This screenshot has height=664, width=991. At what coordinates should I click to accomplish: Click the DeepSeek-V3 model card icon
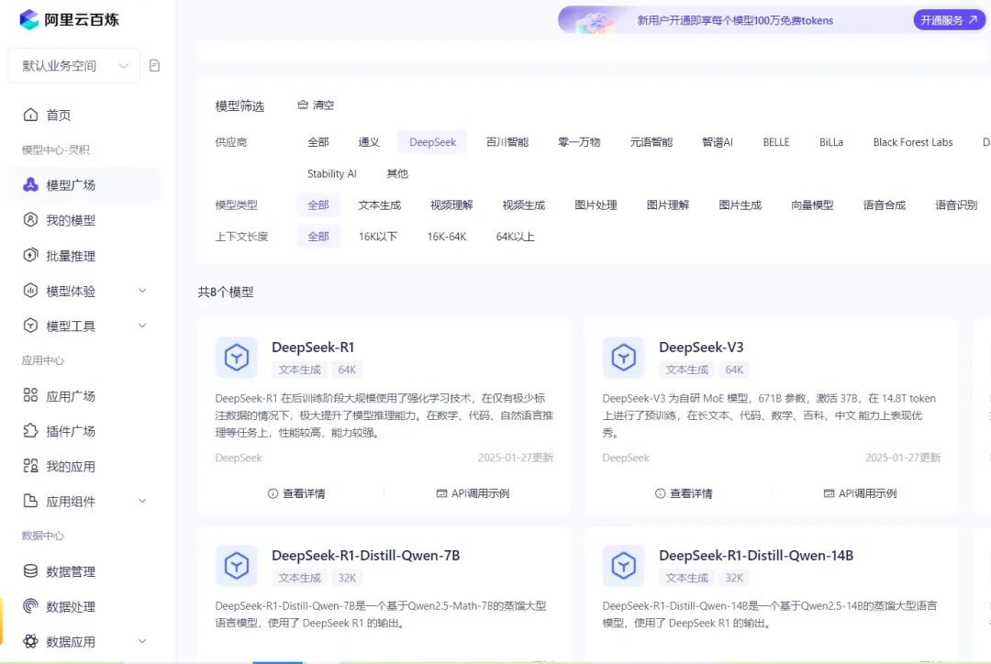click(623, 358)
